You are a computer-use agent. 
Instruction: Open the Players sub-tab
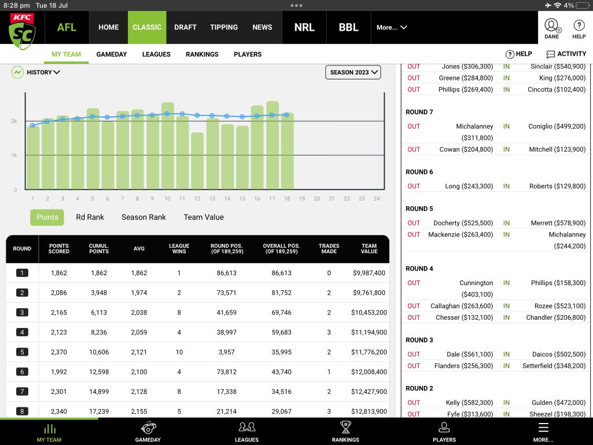click(248, 54)
